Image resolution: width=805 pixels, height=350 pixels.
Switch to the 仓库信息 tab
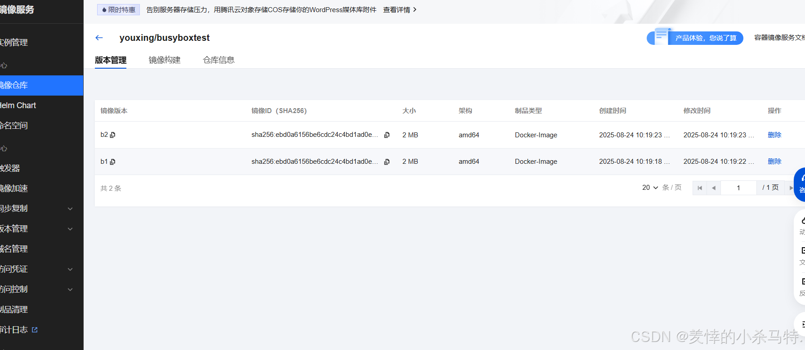[x=219, y=60]
